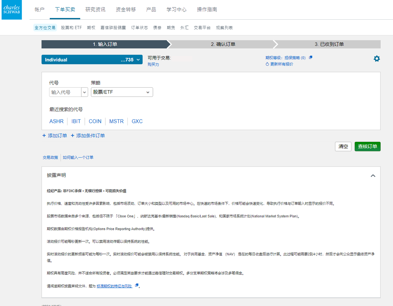
Task: Open symbol dropdown arrow beside 输入代号
Action: (84, 92)
